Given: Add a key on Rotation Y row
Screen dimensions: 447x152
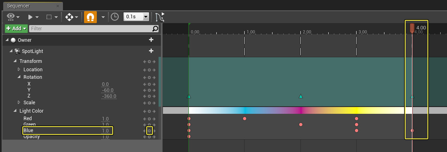Looking at the screenshot, I should pos(149,90).
